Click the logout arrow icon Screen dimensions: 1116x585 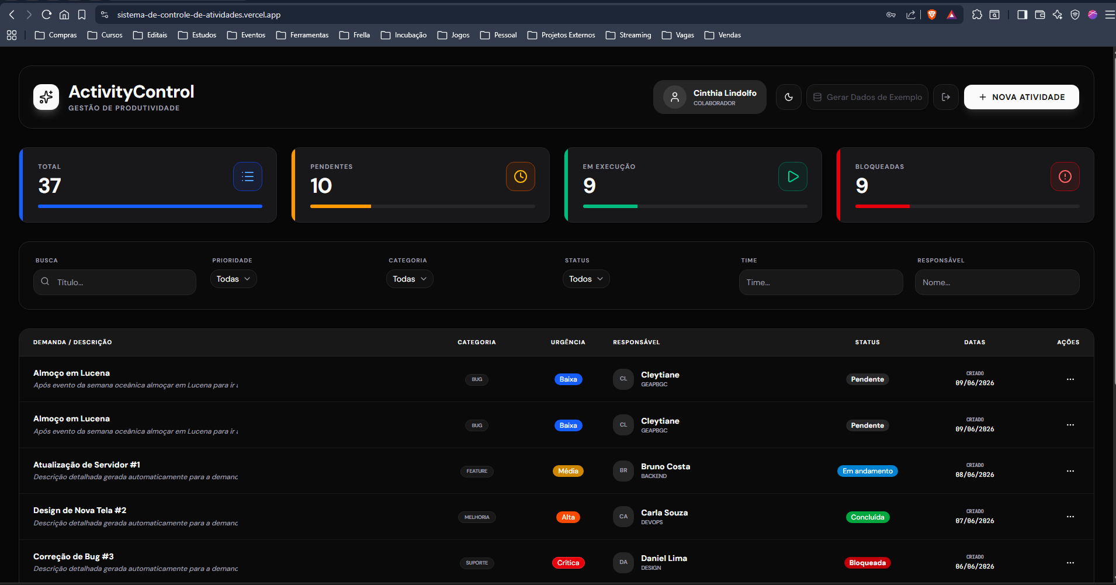coord(946,97)
